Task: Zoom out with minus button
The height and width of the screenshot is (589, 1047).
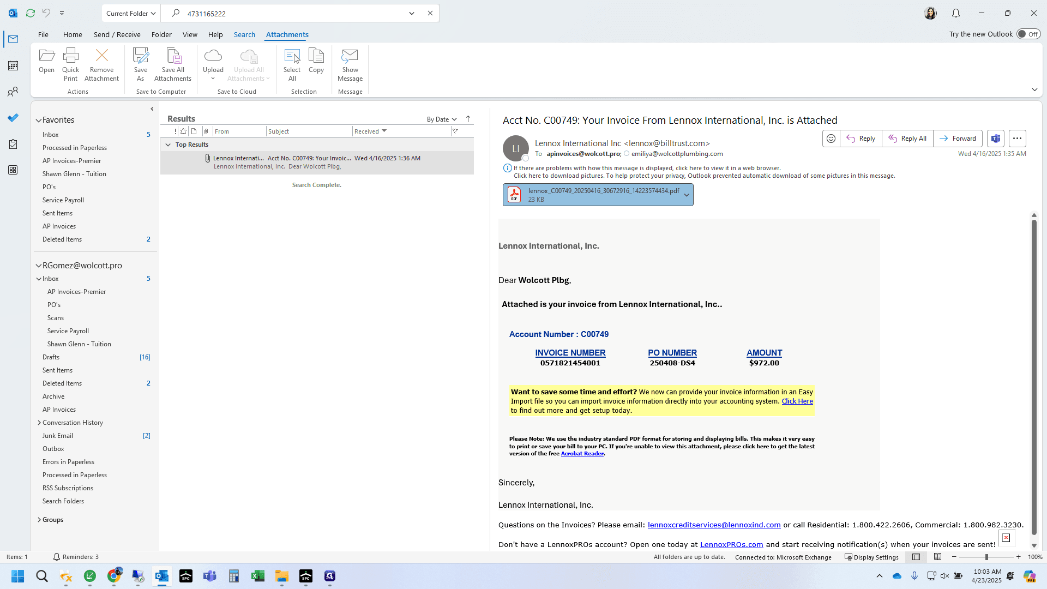Action: coord(954,557)
